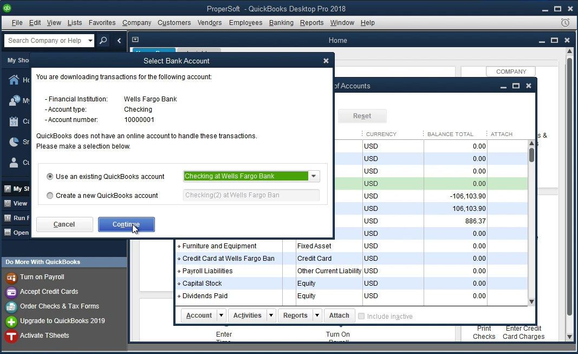578x354 pixels.
Task: Select My Shortcuts icon in sidebar
Action: point(8,189)
